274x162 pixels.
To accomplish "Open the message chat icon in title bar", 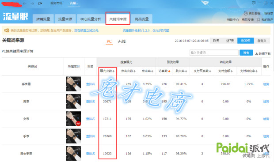I will coord(254,3).
